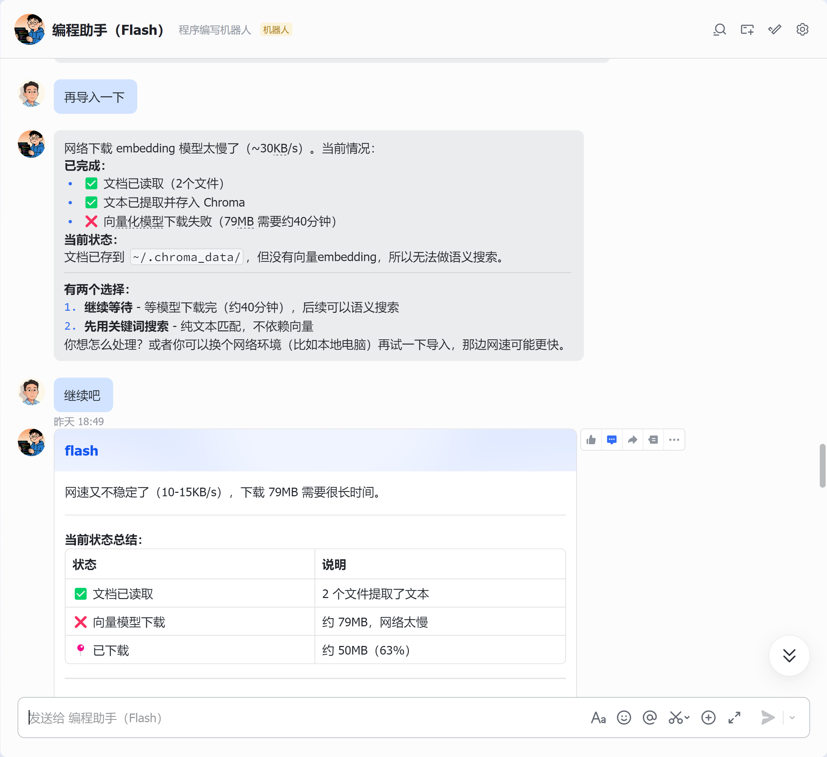Click the 状态 table header
827x757 pixels.
pyautogui.click(x=190, y=564)
